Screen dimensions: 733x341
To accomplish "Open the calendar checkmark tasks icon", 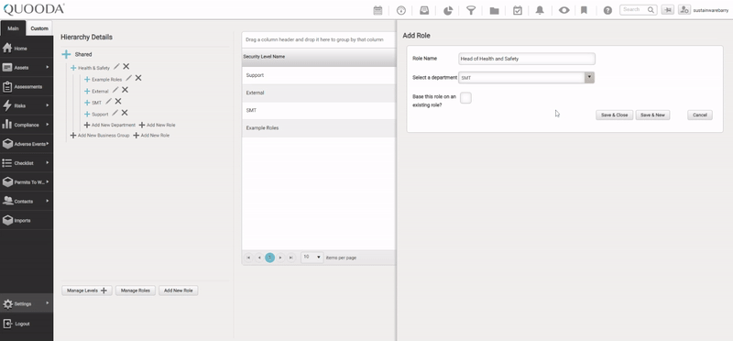I will [x=518, y=10].
